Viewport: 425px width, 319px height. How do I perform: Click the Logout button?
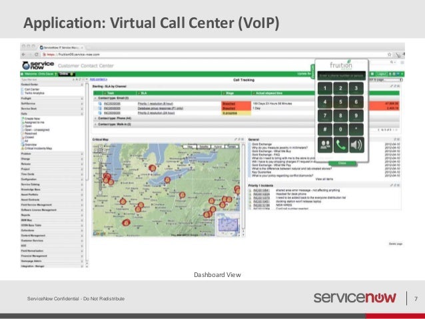coord(381,74)
